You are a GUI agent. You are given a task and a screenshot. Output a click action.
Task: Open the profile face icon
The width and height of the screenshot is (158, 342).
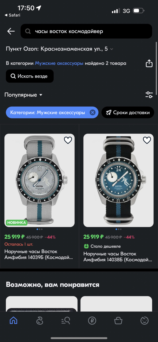tap(144, 320)
